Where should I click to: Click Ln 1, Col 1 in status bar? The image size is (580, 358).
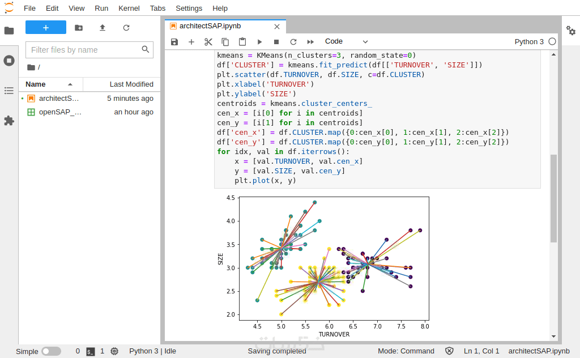[481, 351]
